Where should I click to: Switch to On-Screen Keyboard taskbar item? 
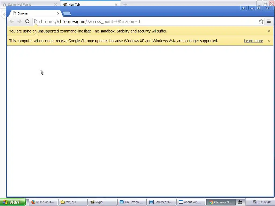click(x=132, y=202)
